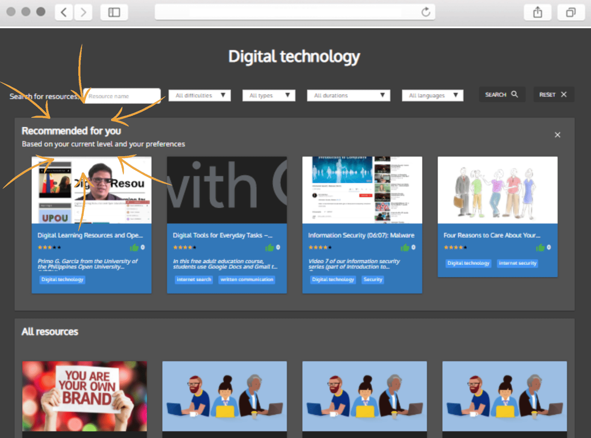Select the internet security tag

click(518, 263)
